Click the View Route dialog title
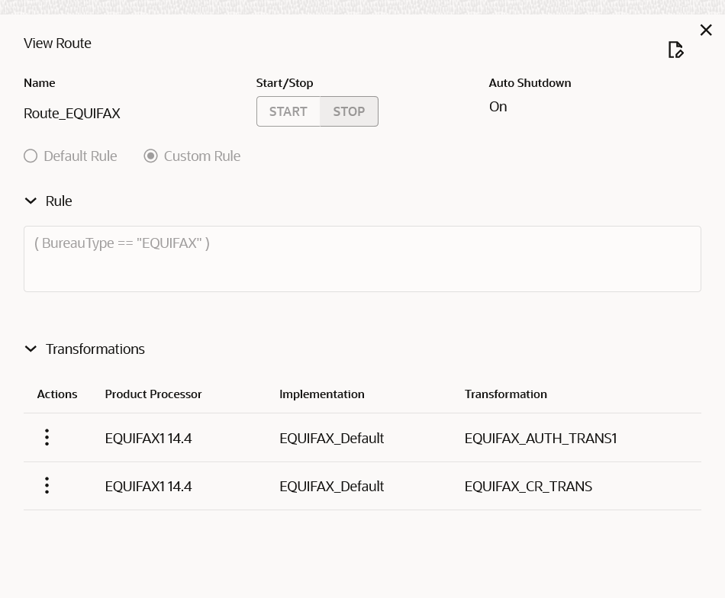This screenshot has height=598, width=725. pyautogui.click(x=57, y=43)
